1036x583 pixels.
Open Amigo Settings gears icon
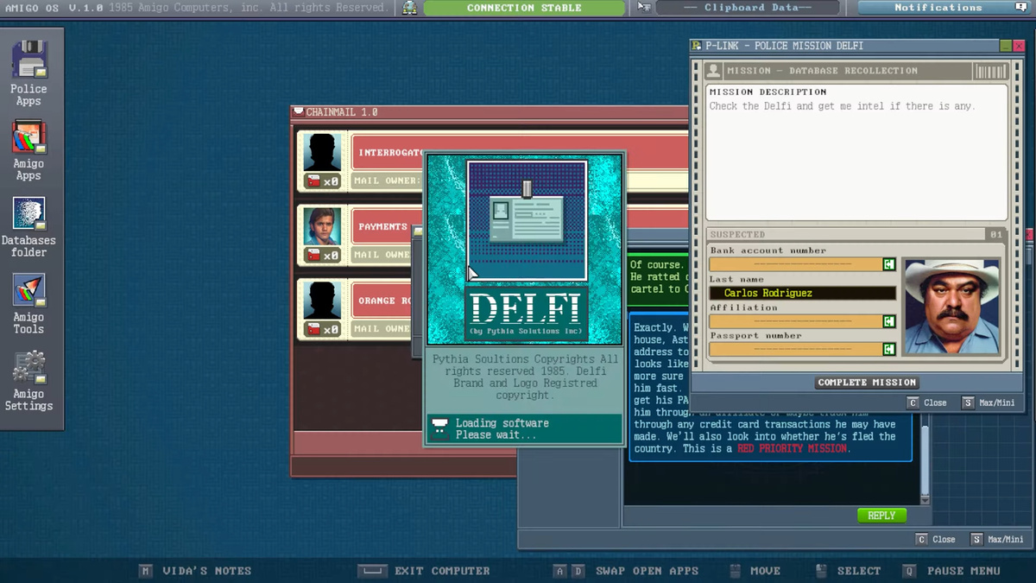point(28,367)
